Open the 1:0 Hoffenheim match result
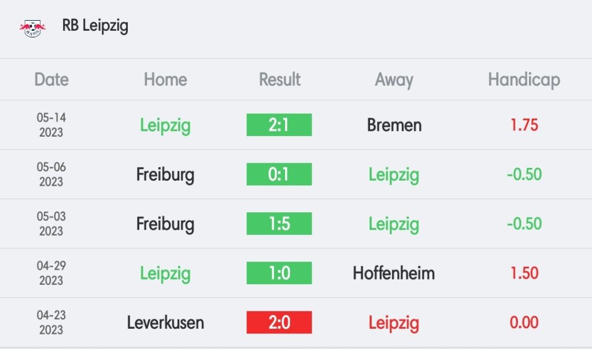Image resolution: width=592 pixels, height=349 pixels. [x=279, y=273]
